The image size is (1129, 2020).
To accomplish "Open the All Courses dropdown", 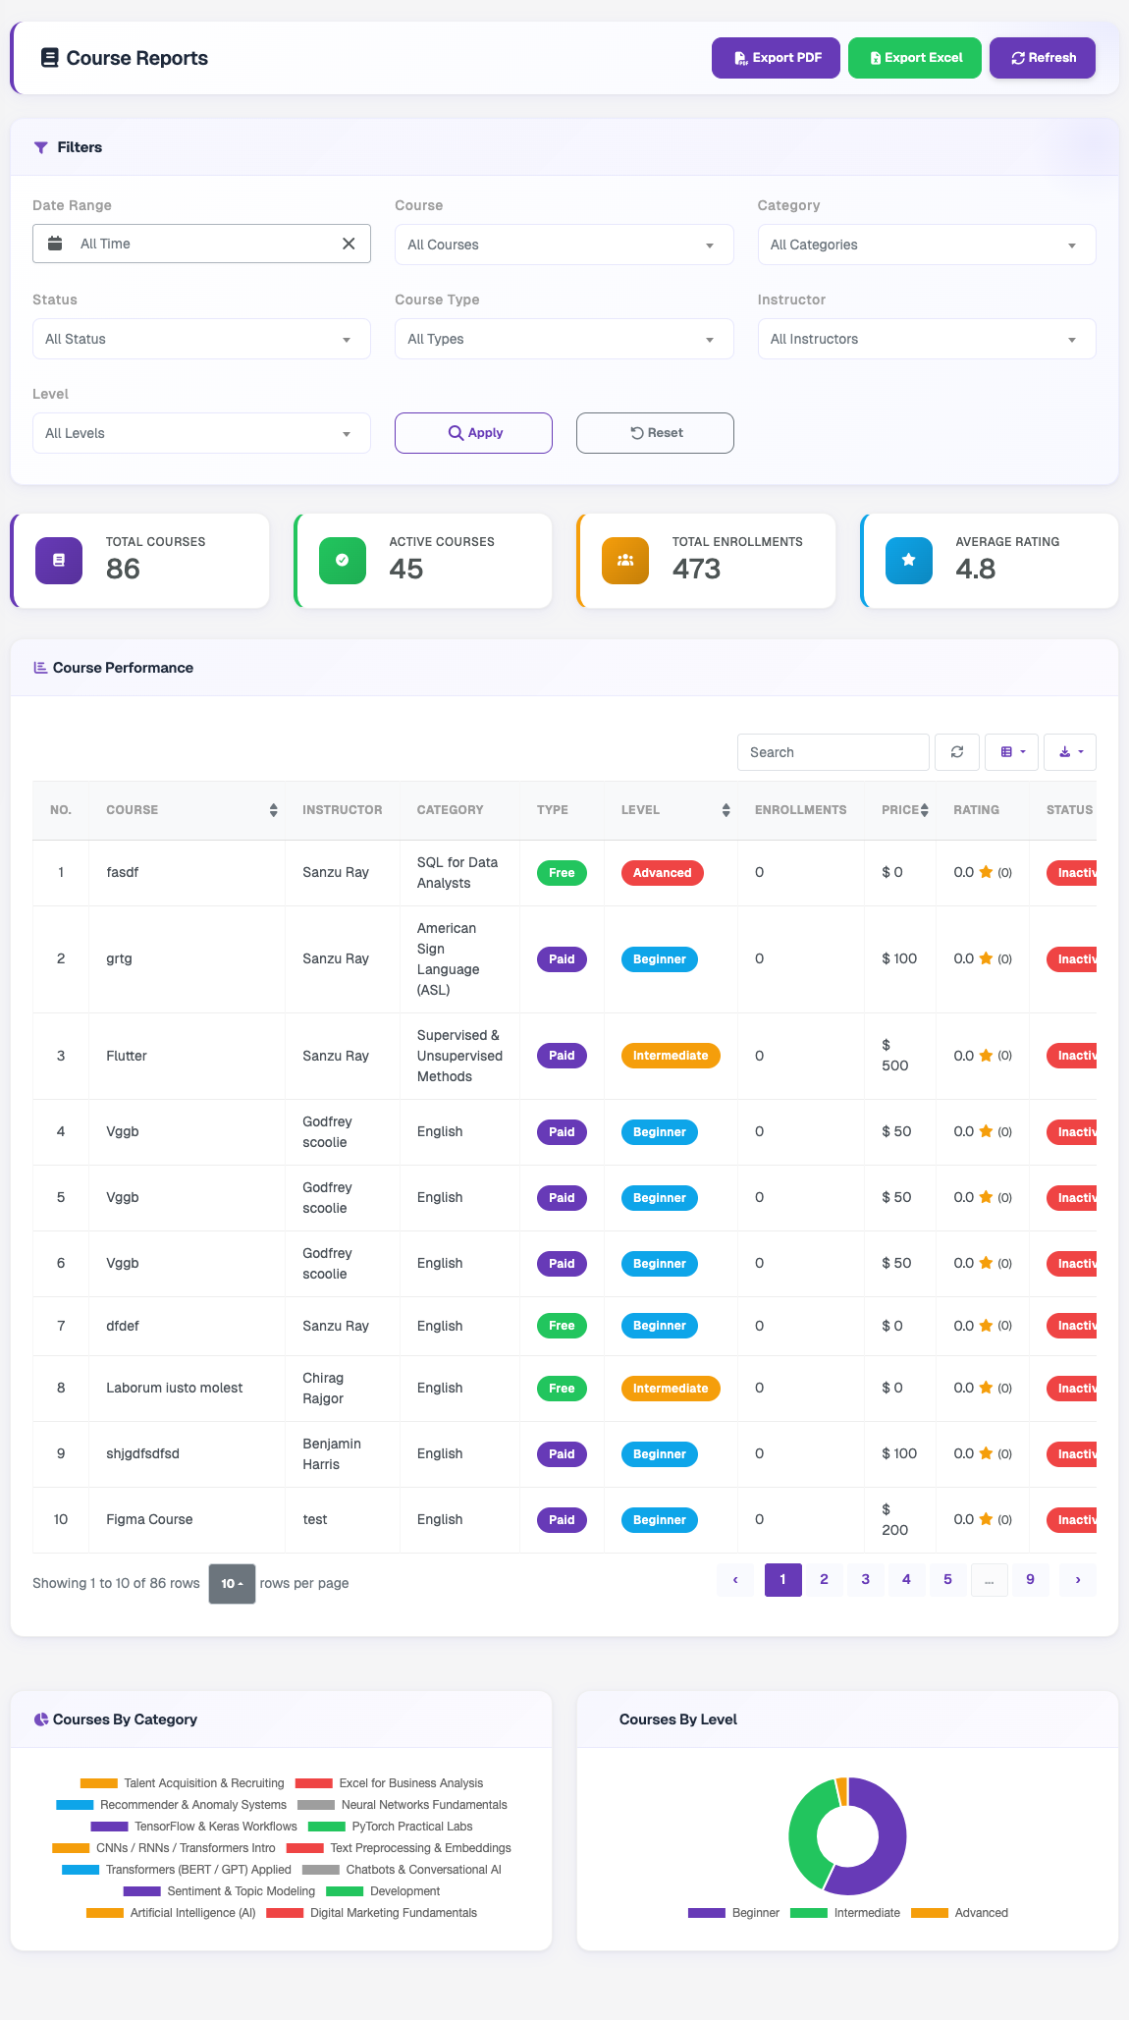I will [x=564, y=245].
